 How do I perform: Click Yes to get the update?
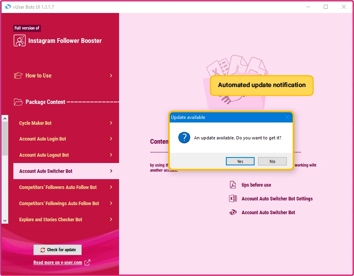(x=240, y=161)
